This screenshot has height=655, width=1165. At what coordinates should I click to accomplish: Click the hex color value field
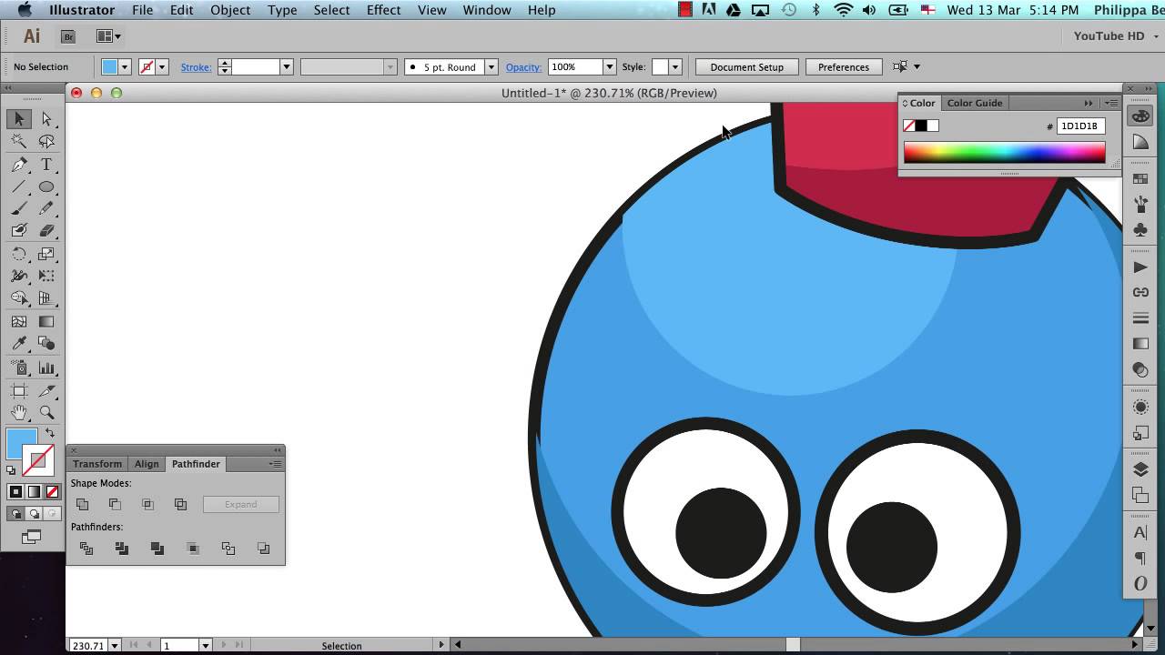1080,126
